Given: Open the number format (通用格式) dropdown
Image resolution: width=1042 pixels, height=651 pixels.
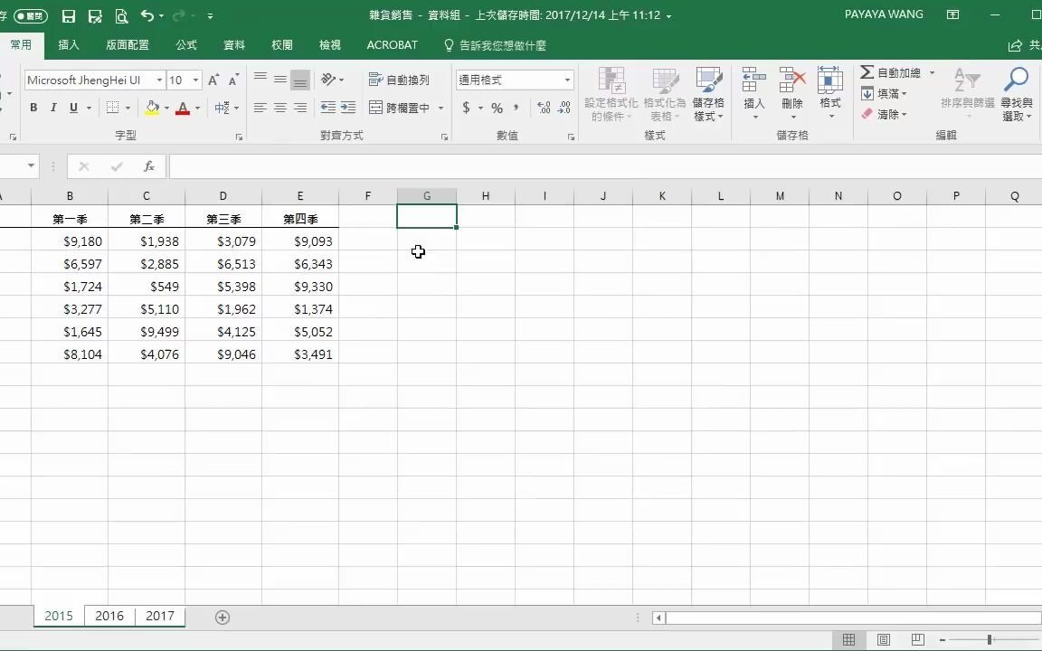Looking at the screenshot, I should click(568, 80).
